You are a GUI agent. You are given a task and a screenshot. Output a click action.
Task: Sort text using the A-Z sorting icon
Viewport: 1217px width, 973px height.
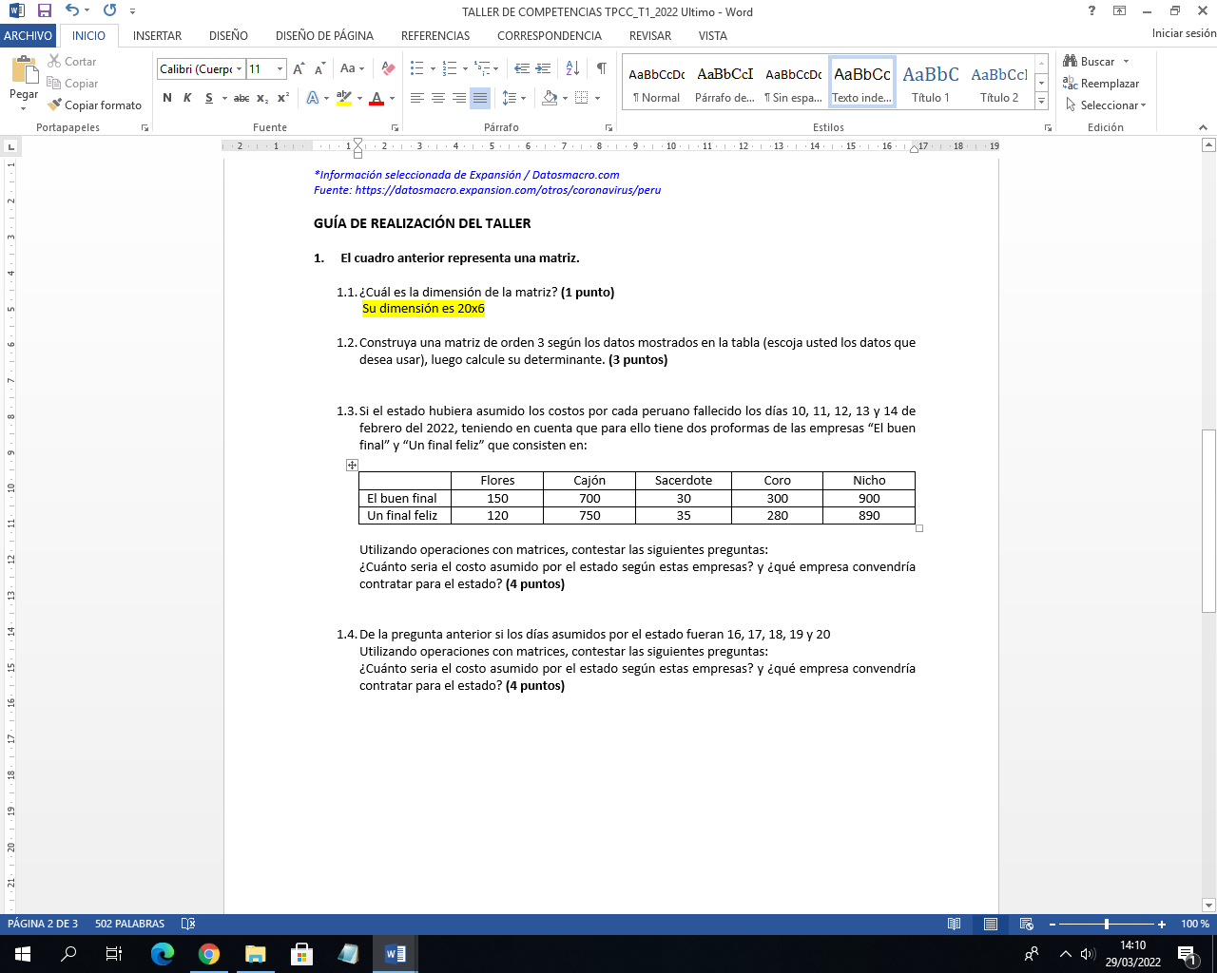click(571, 68)
